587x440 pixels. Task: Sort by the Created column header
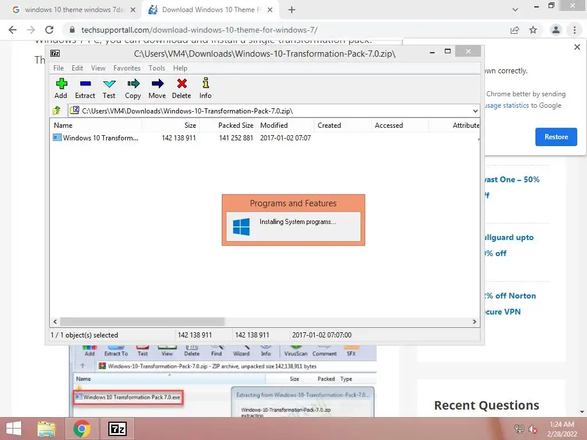point(342,125)
